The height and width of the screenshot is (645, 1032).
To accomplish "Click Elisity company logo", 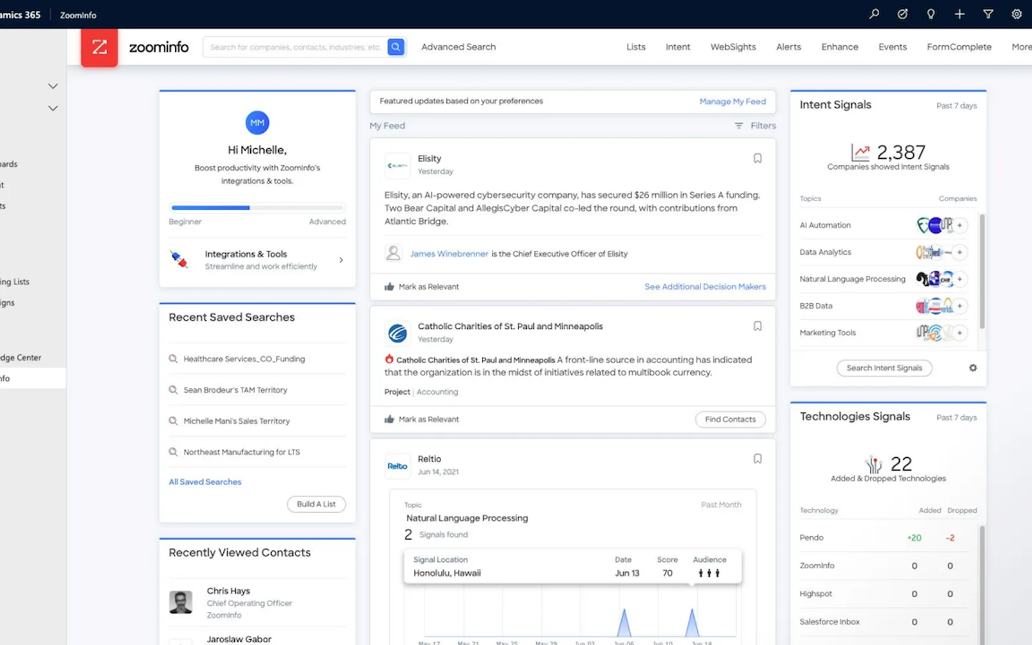I will [x=397, y=166].
